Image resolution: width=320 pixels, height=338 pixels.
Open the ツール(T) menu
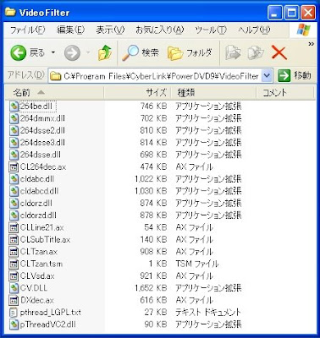(211, 30)
